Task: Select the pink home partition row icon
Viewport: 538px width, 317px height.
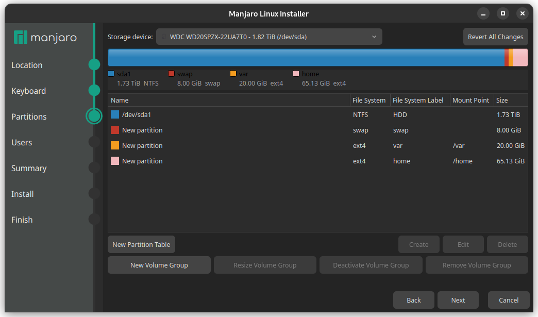Action: pyautogui.click(x=115, y=161)
